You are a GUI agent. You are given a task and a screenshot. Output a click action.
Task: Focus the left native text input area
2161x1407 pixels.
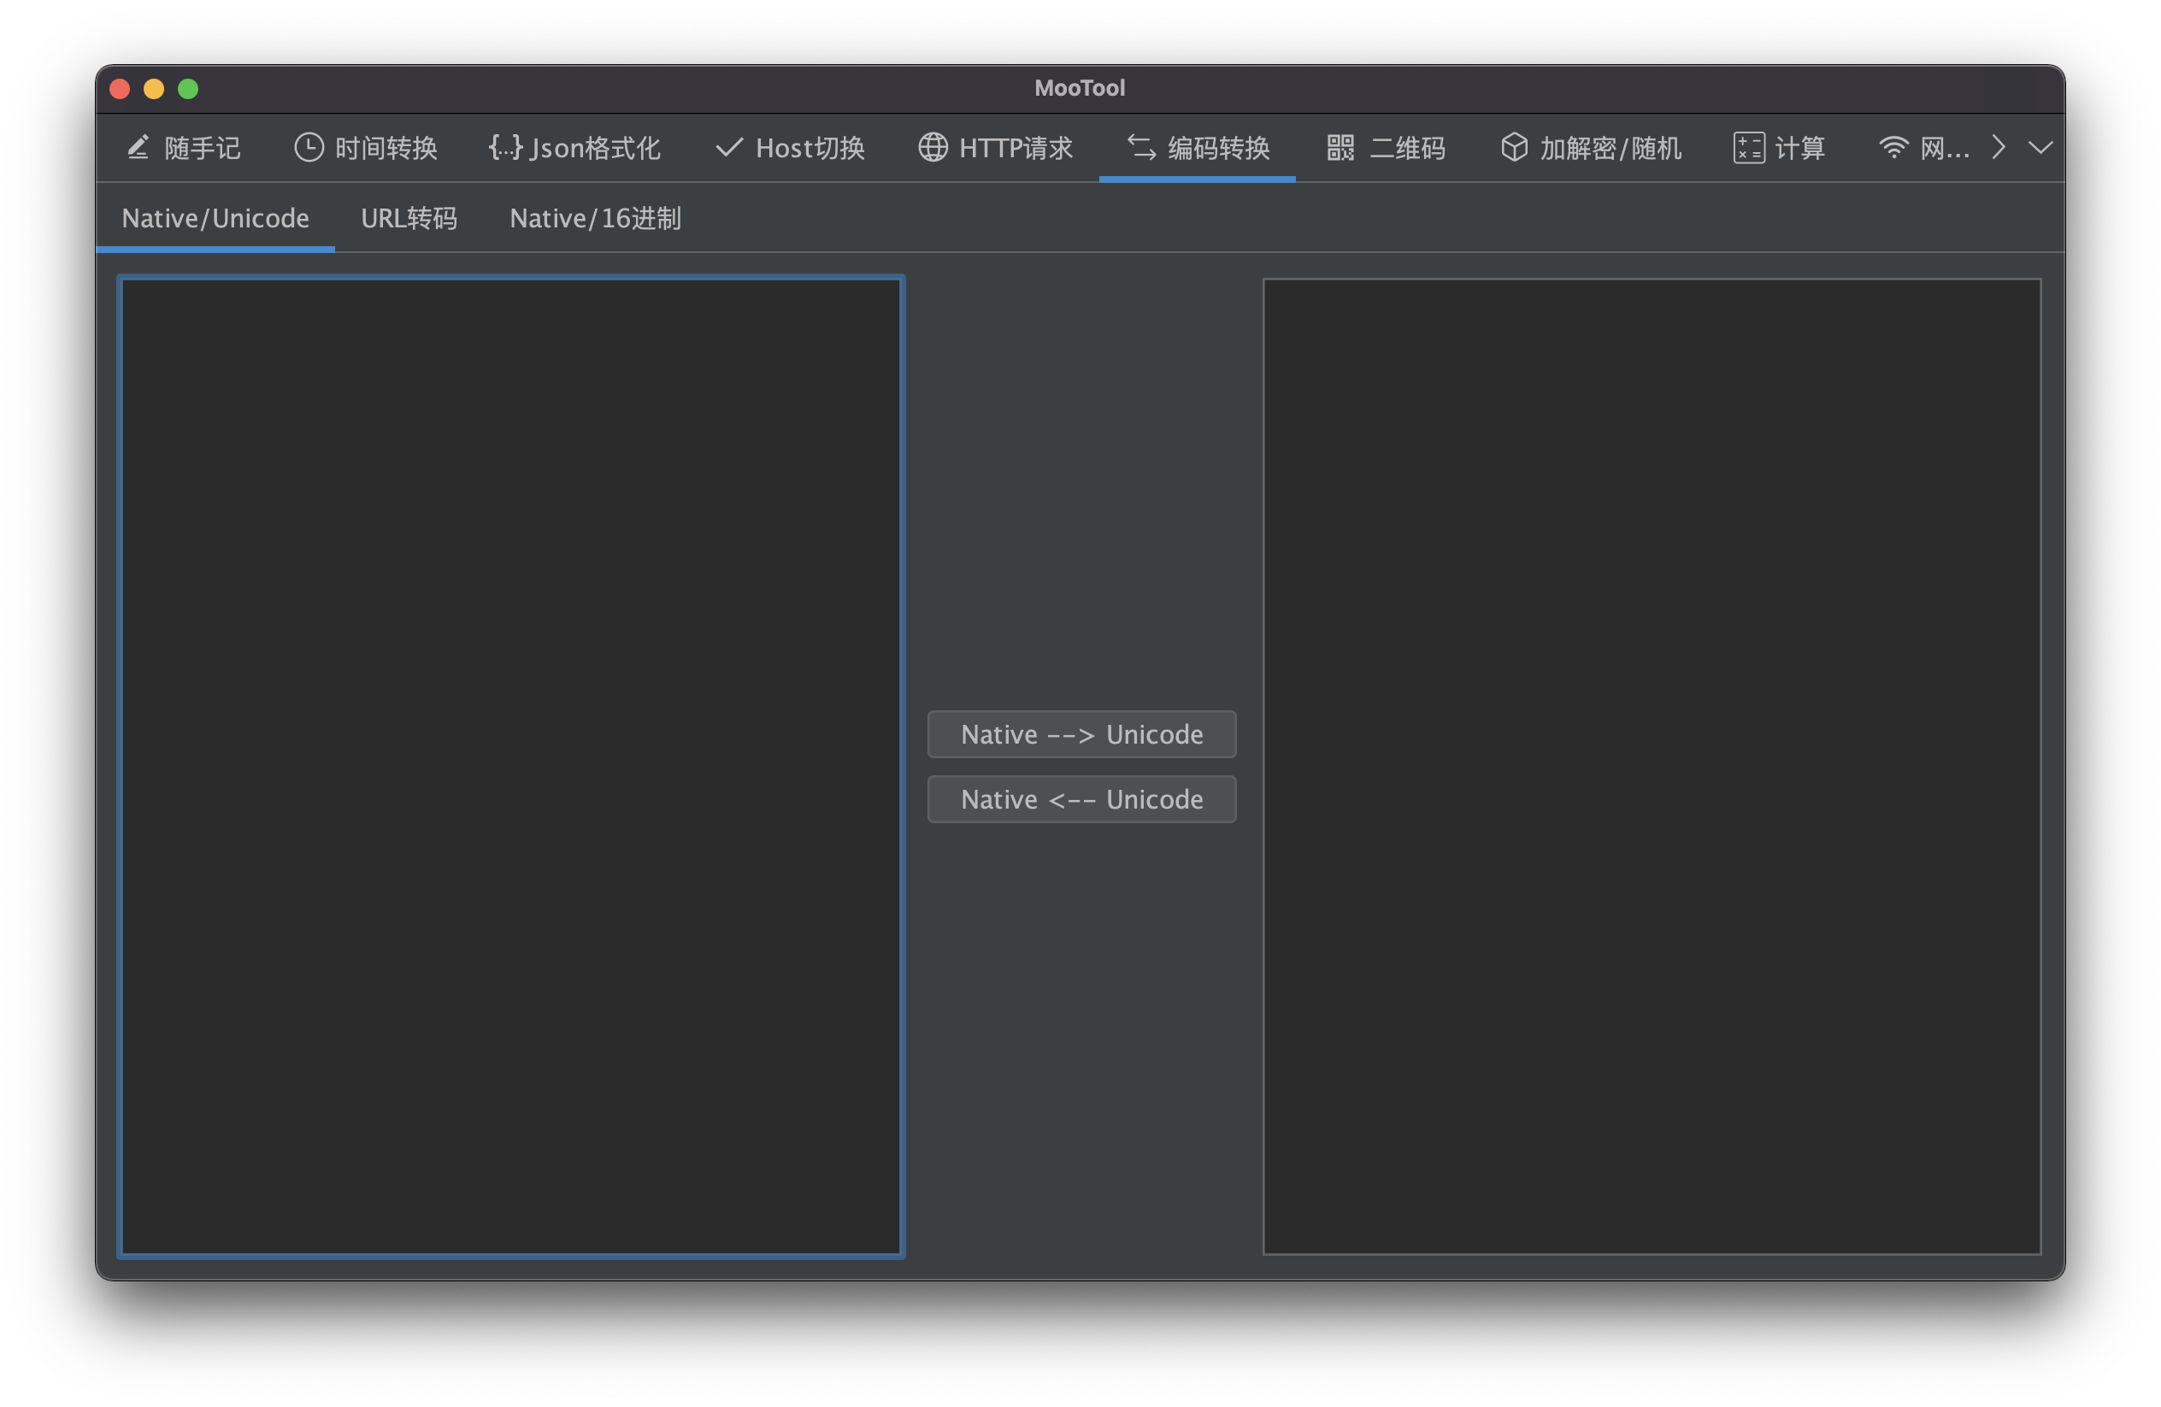point(510,766)
